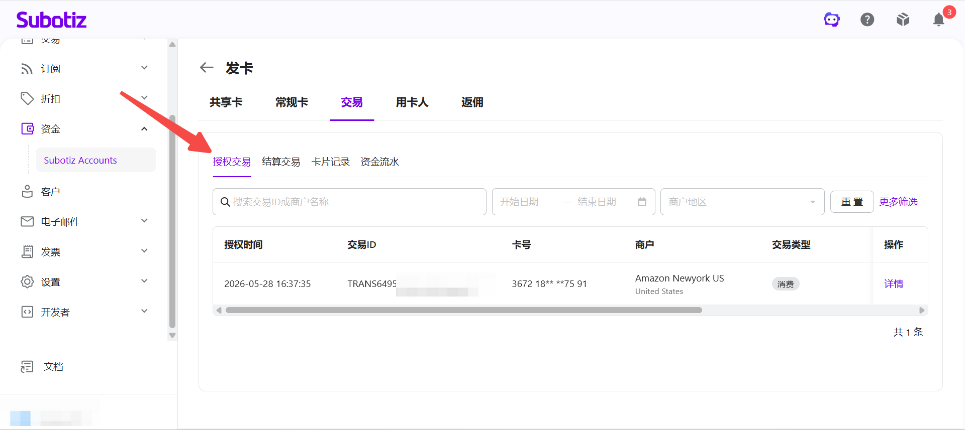
Task: Select the 授权交易 sub-tab
Action: 232,162
